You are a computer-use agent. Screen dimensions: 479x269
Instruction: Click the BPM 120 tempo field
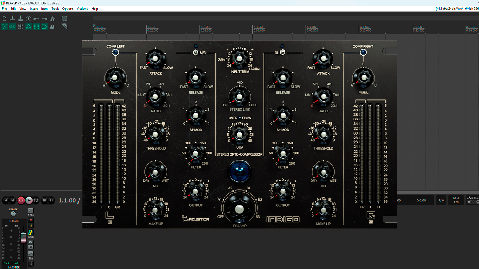pyautogui.click(x=456, y=200)
